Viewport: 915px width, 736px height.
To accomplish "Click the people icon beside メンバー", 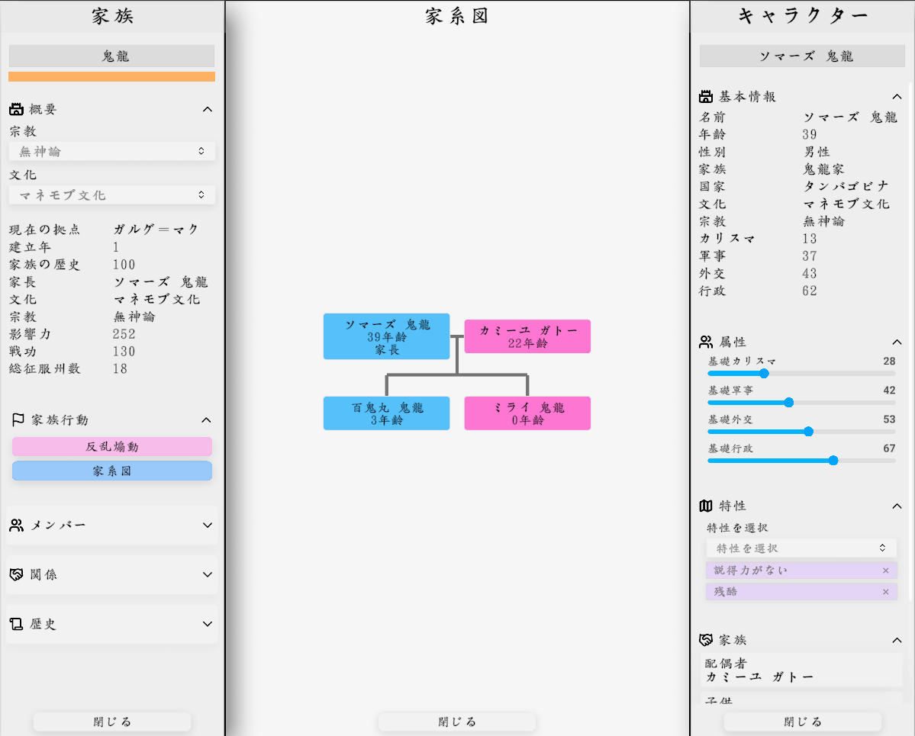I will (x=17, y=525).
